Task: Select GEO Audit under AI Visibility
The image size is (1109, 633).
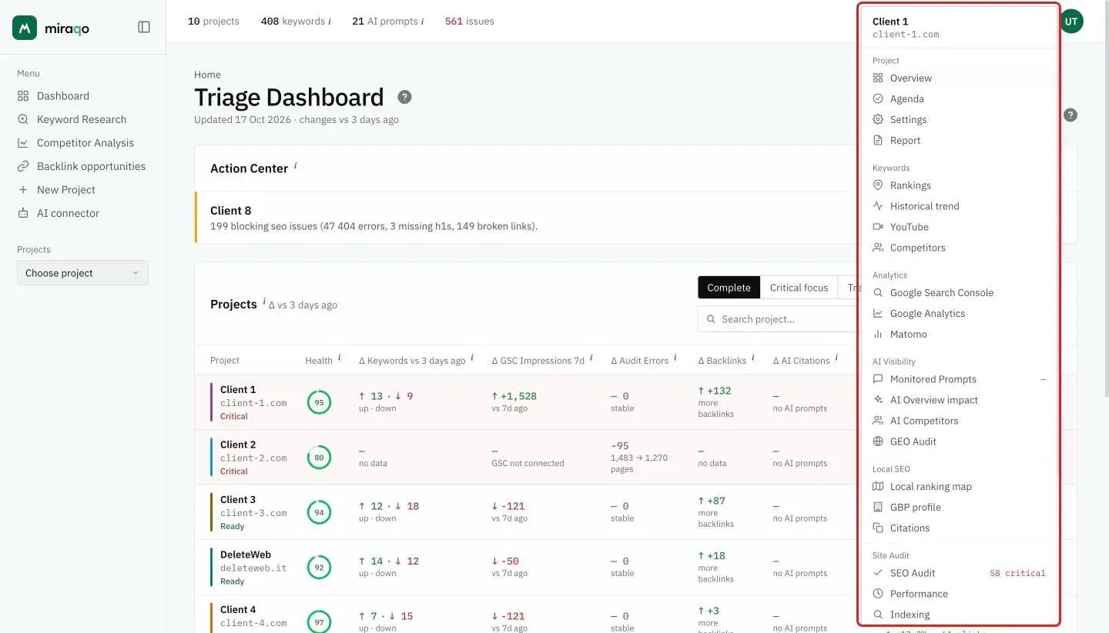Action: click(x=959, y=441)
